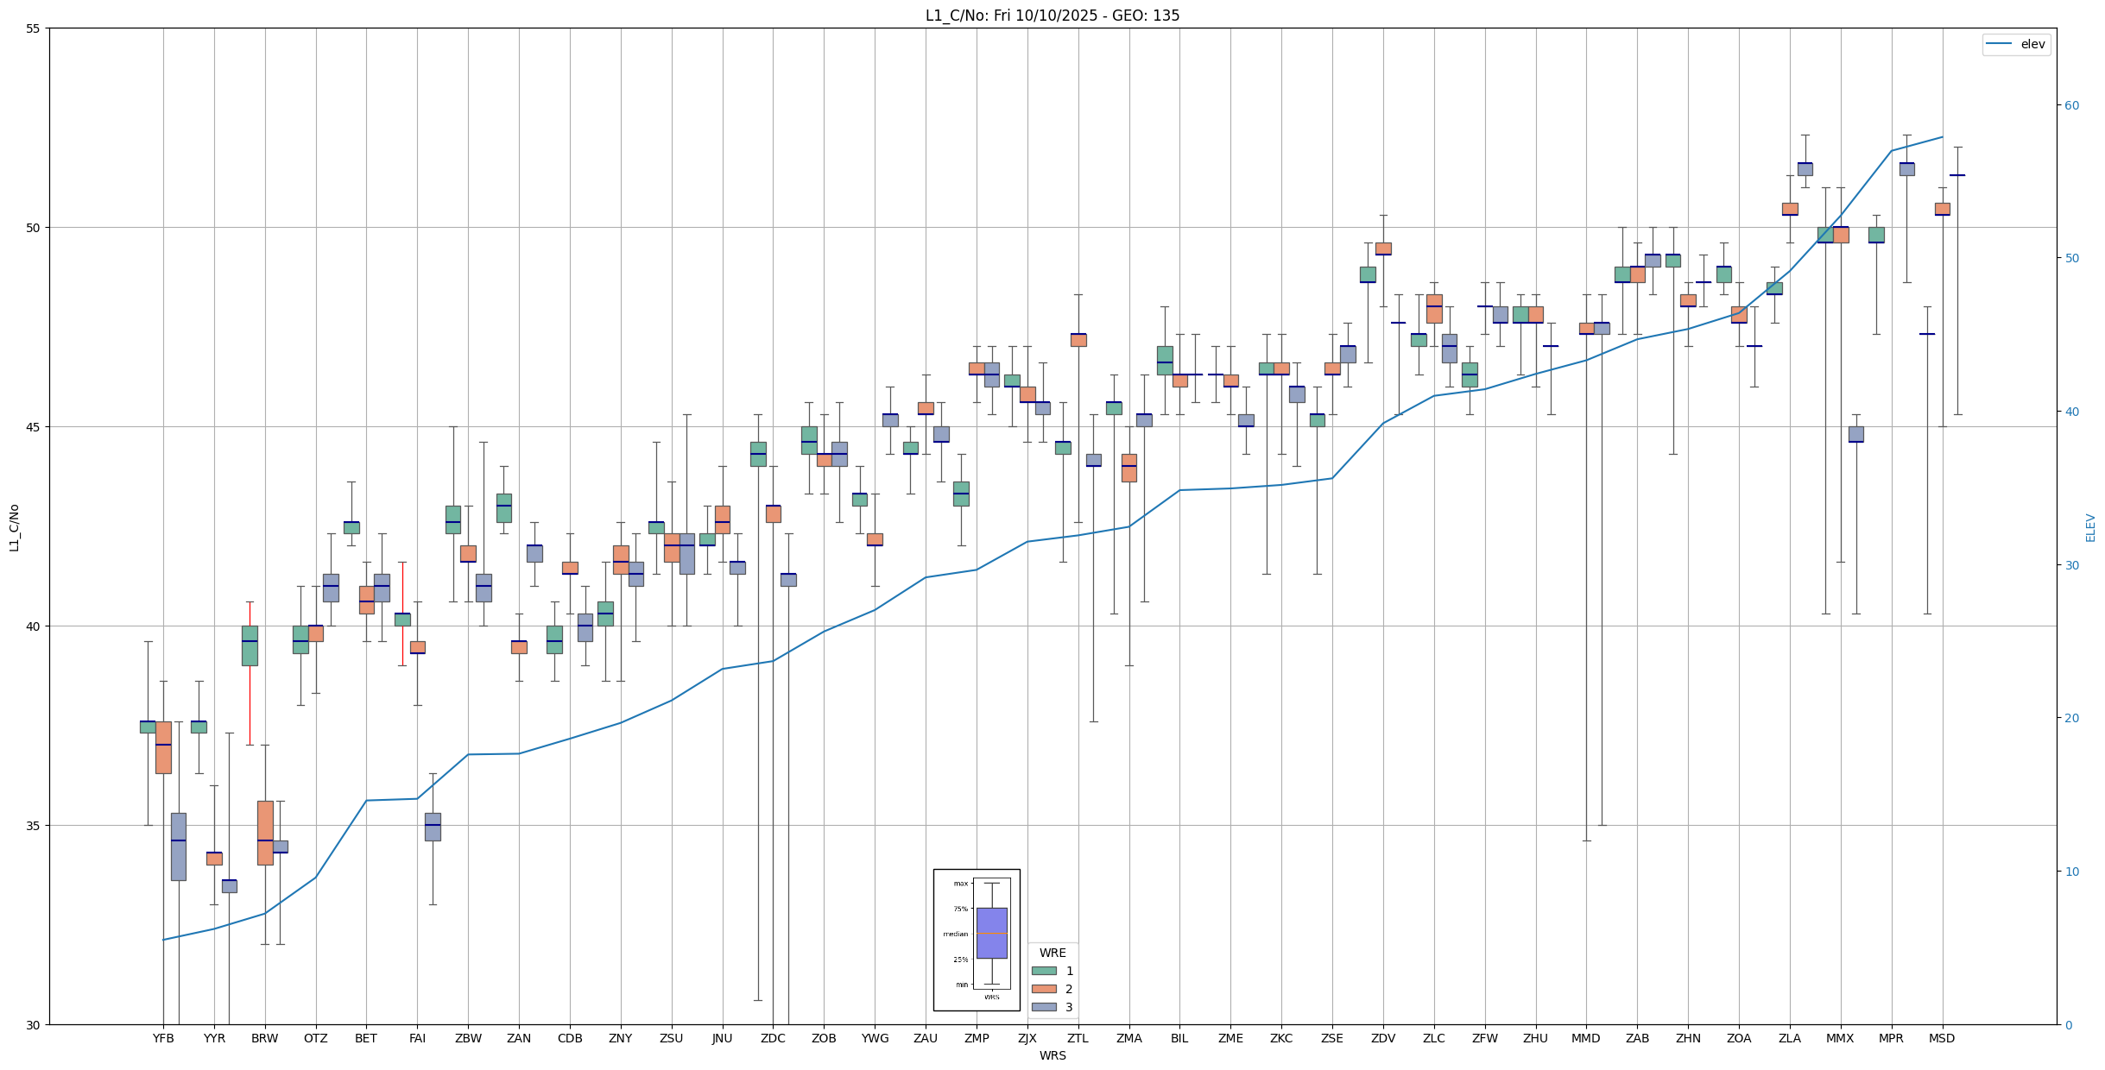Click the BRW station label

[265, 1038]
